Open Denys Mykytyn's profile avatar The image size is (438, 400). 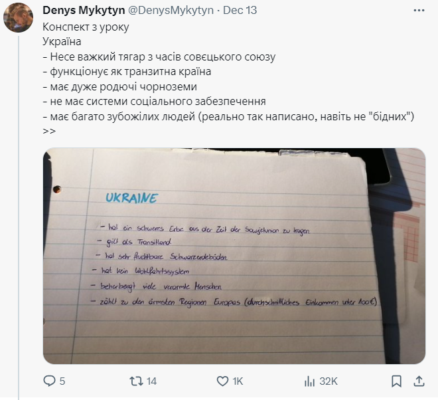coord(18,17)
